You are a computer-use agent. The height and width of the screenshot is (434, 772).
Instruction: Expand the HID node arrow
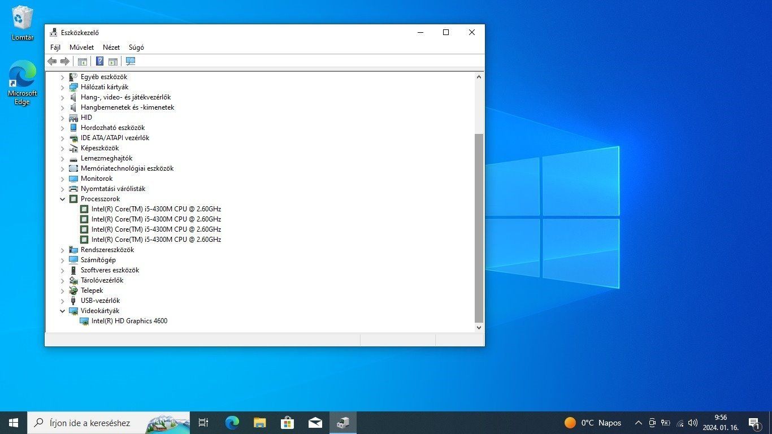point(63,118)
